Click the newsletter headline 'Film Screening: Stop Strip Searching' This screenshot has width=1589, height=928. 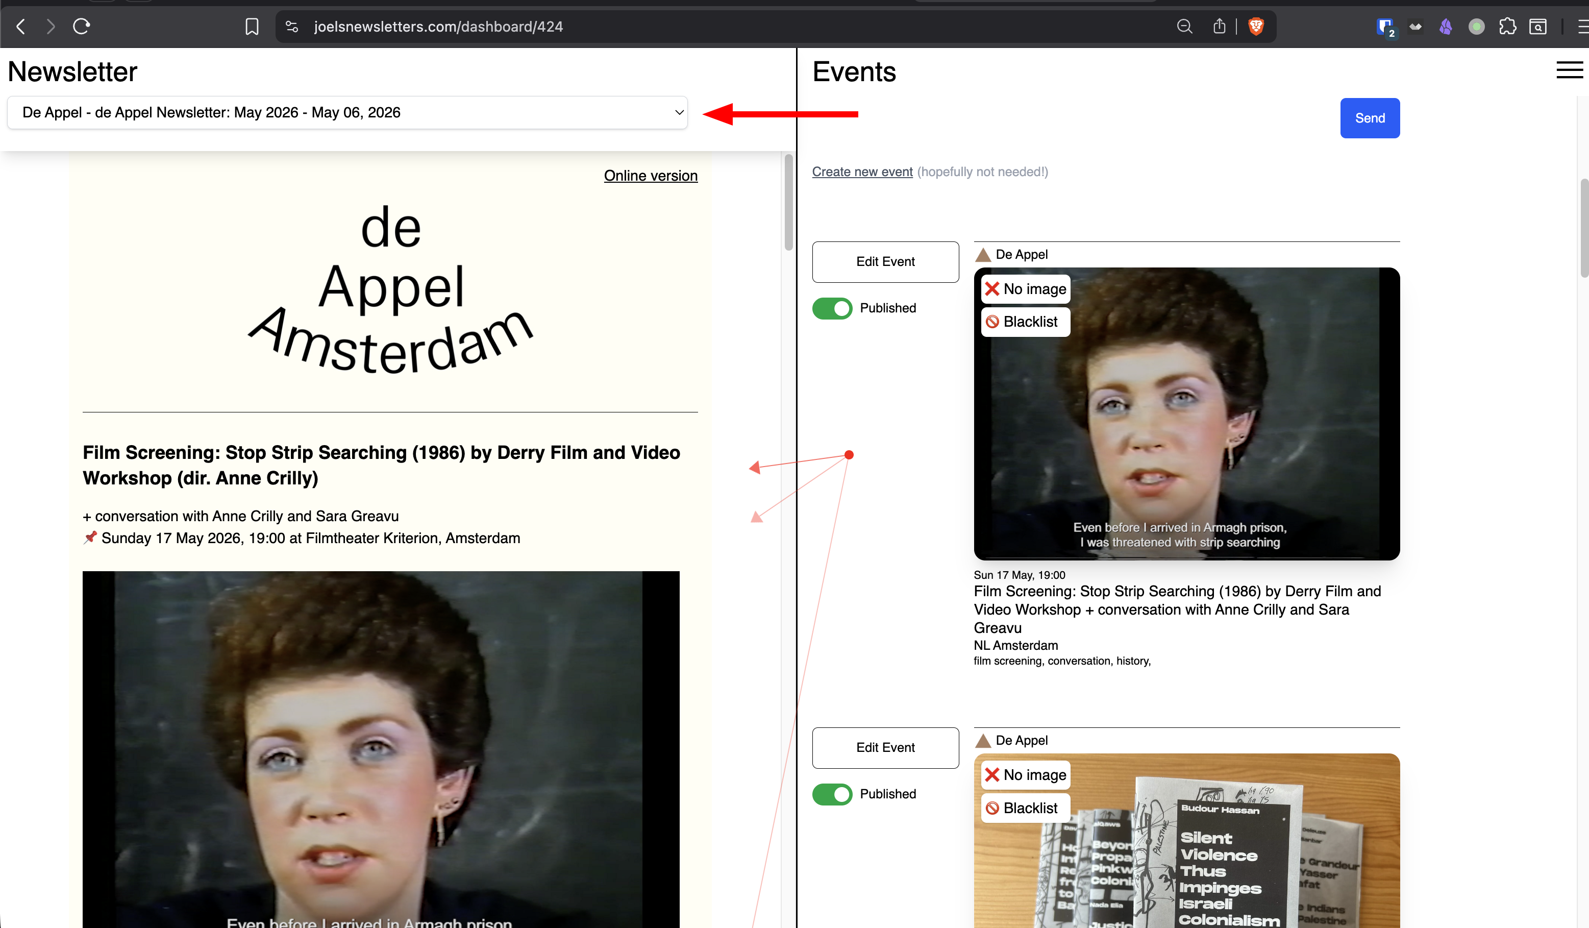pos(382,465)
